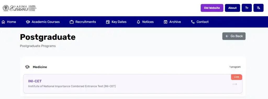Open the text size Tт button
Viewport: 268px width, 99px height.
point(247,8)
